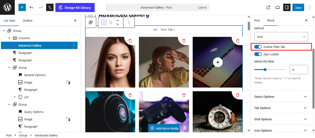Open the view post external link icon
This screenshot has height=138, width=315.
point(268,7)
